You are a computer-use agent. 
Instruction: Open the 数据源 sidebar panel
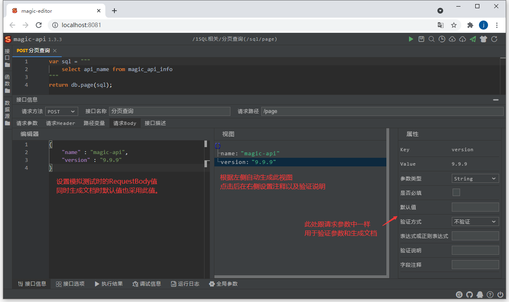pos(7,113)
